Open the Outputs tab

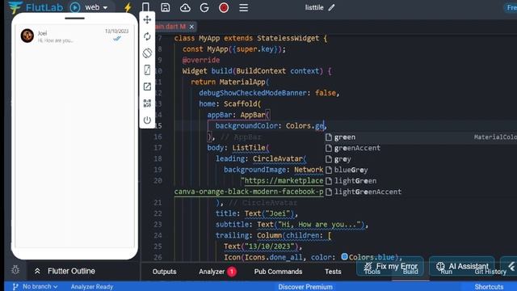click(x=164, y=272)
